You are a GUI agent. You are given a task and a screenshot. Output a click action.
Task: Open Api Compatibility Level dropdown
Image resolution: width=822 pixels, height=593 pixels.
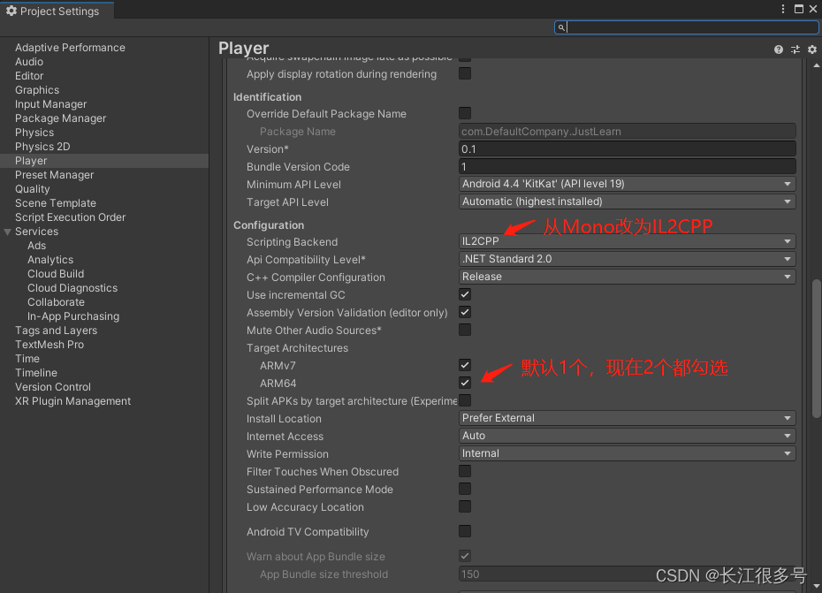[627, 259]
